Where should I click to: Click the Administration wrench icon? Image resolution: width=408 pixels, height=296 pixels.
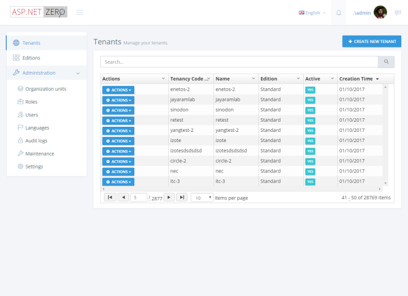[16, 72]
